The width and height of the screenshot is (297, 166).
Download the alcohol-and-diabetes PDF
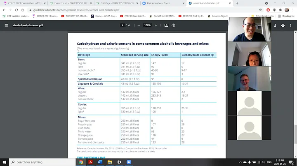[x=275, y=25]
